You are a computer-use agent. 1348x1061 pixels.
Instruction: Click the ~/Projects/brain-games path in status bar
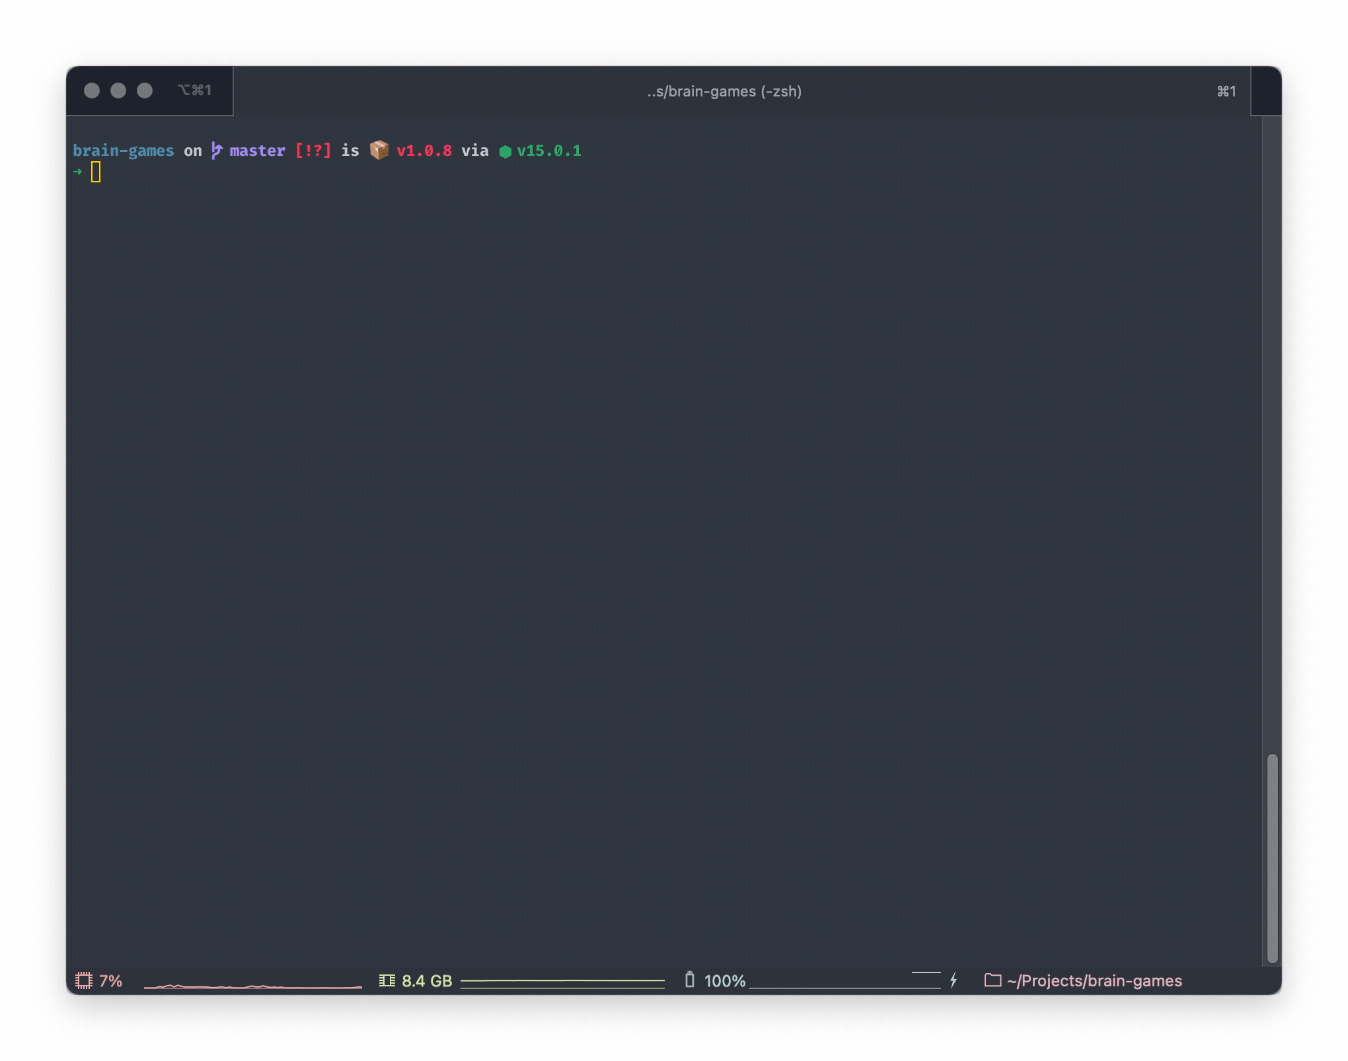pyautogui.click(x=1094, y=980)
